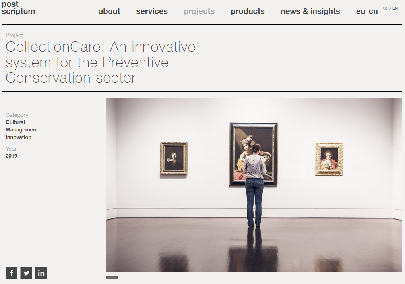Click the CollectionCare project title heading
The height and width of the screenshot is (284, 405).
pos(101,62)
